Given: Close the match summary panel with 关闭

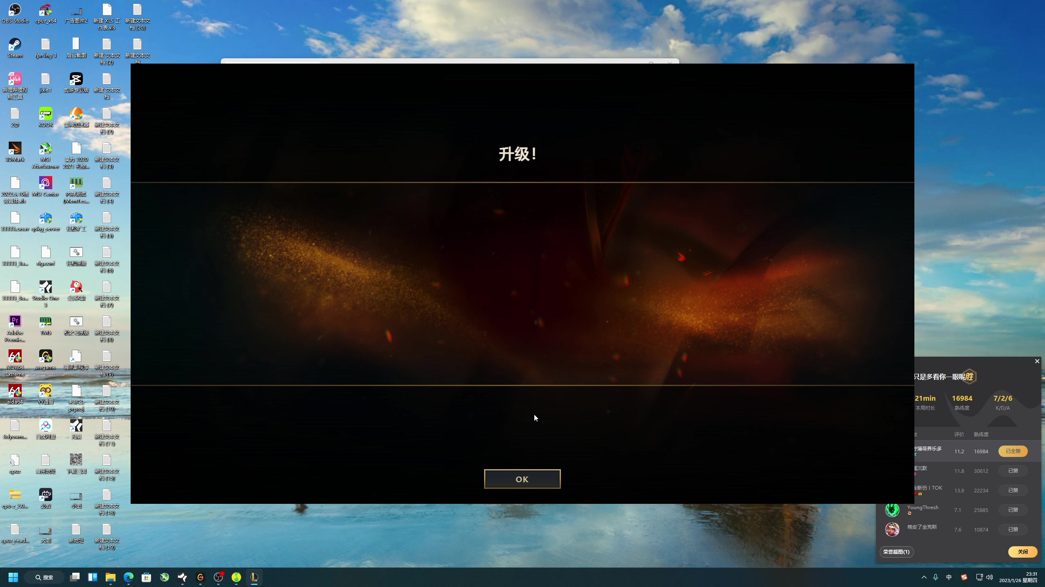Looking at the screenshot, I should [x=1023, y=552].
